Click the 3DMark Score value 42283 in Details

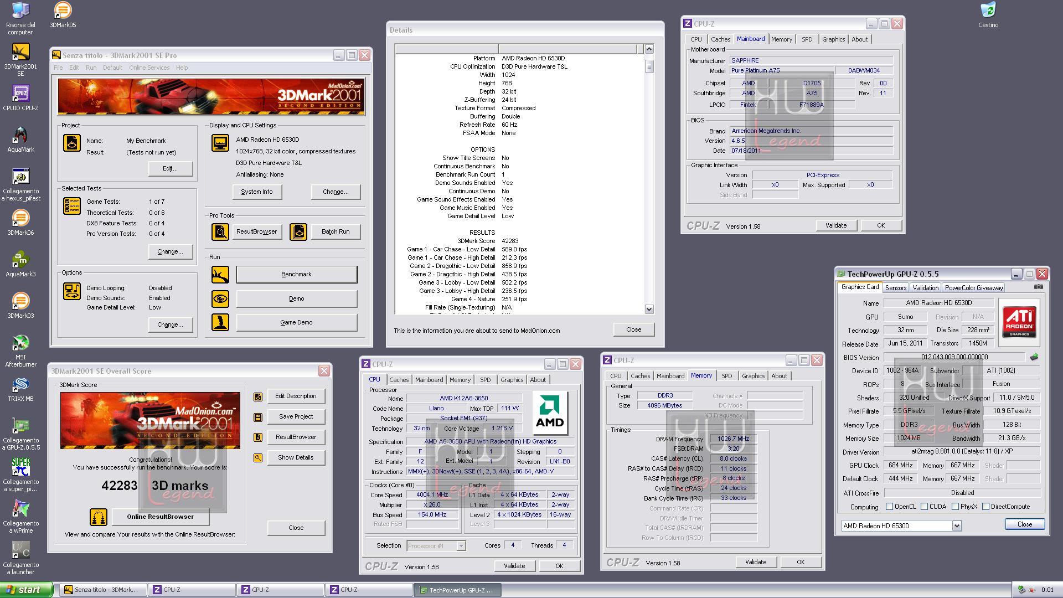click(510, 241)
